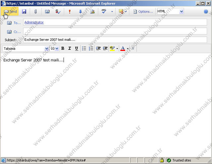Click the To… address book button
This screenshot has height=164, width=212.
17,23
